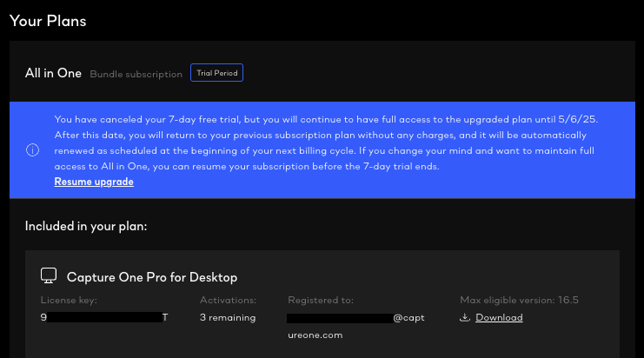Click the desktop monitor icon

pyautogui.click(x=49, y=276)
